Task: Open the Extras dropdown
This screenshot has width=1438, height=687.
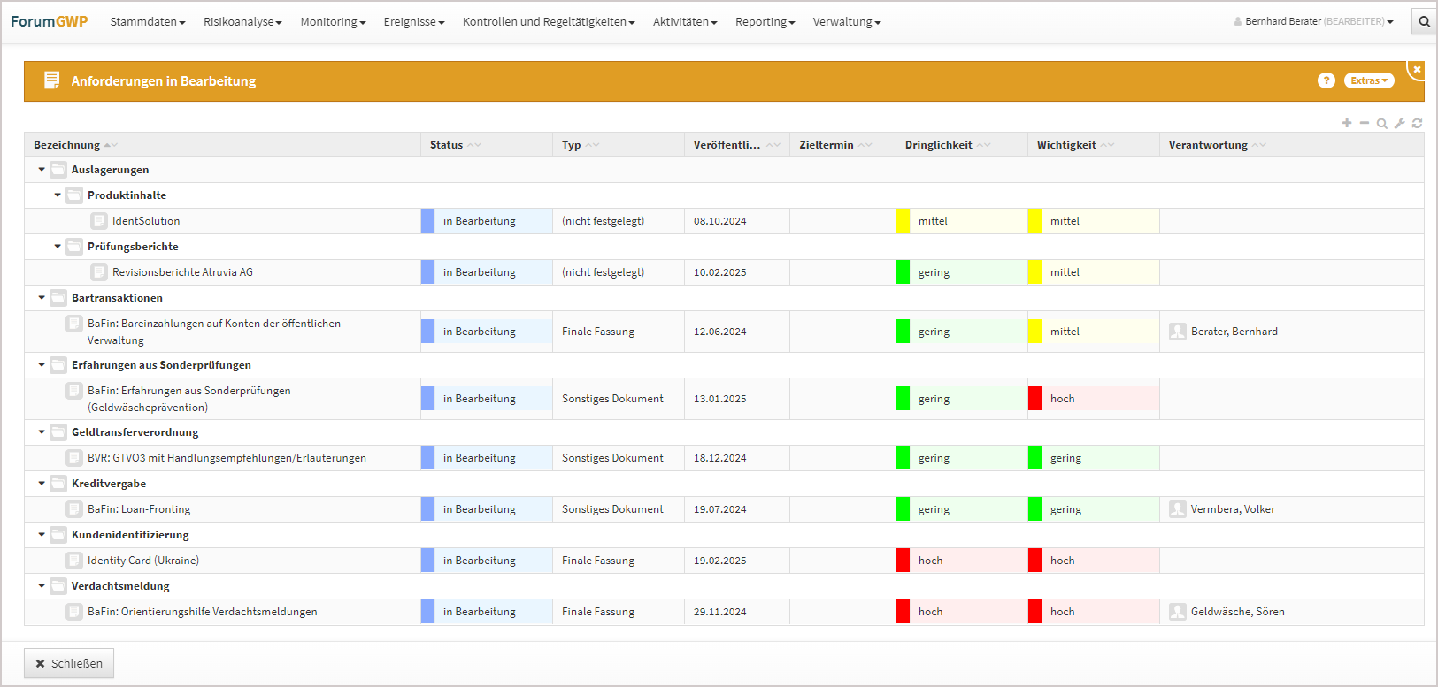Action: (1368, 80)
